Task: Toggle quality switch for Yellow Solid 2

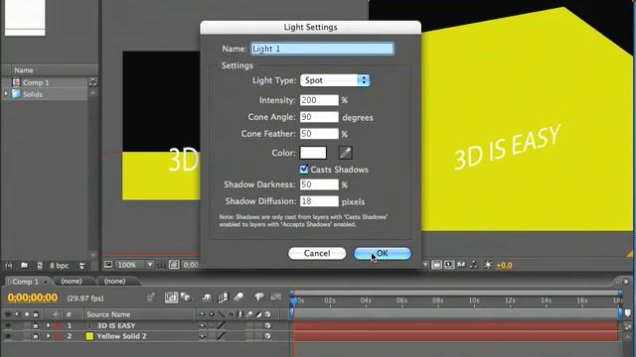Action: [x=221, y=336]
